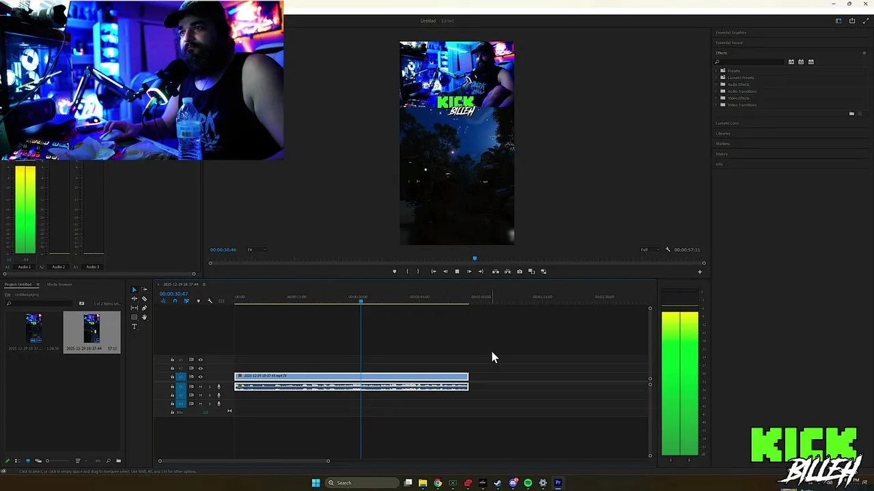This screenshot has width=874, height=491.
Task: Click the Effects search field
Action: (x=749, y=62)
